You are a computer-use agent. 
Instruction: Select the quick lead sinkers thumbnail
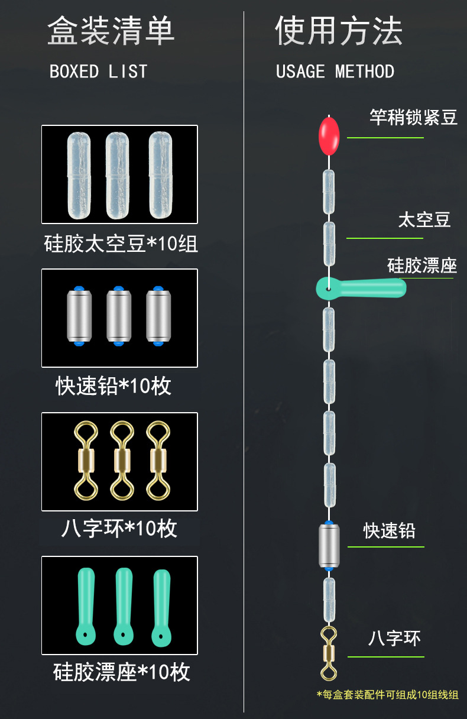click(x=119, y=318)
